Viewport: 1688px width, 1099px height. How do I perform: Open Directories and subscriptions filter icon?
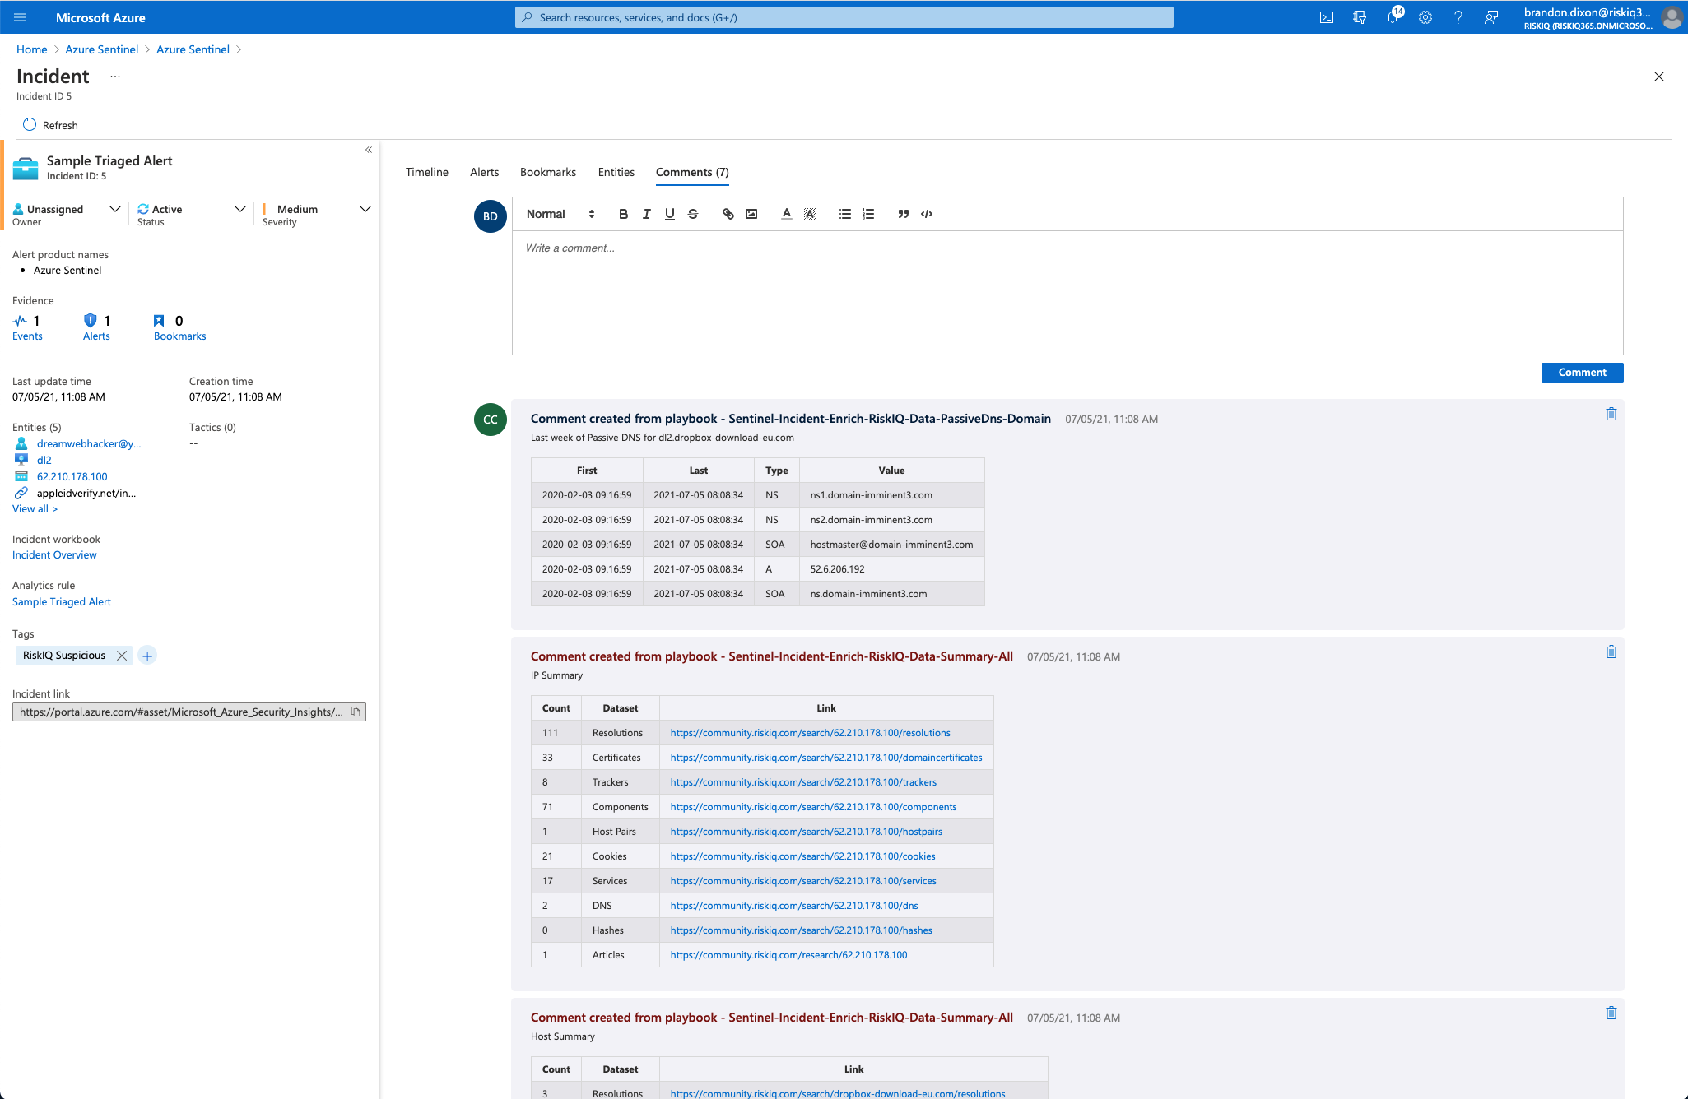pyautogui.click(x=1360, y=17)
